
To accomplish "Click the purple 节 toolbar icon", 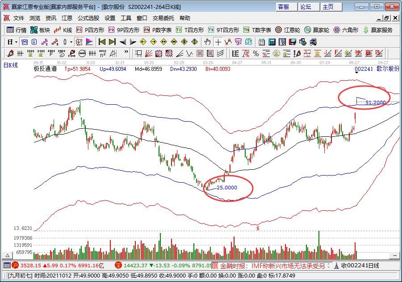I will [x=238, y=42].
